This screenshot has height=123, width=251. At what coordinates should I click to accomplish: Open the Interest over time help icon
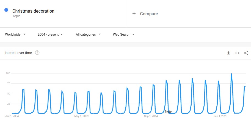(37, 53)
